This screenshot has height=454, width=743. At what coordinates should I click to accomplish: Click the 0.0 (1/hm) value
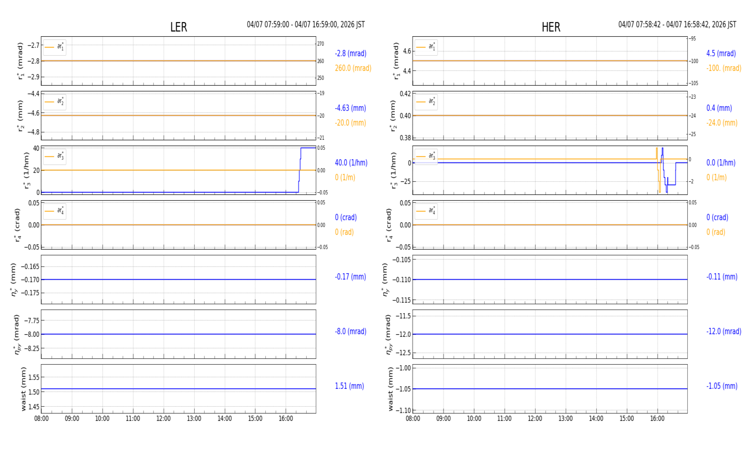(721, 163)
